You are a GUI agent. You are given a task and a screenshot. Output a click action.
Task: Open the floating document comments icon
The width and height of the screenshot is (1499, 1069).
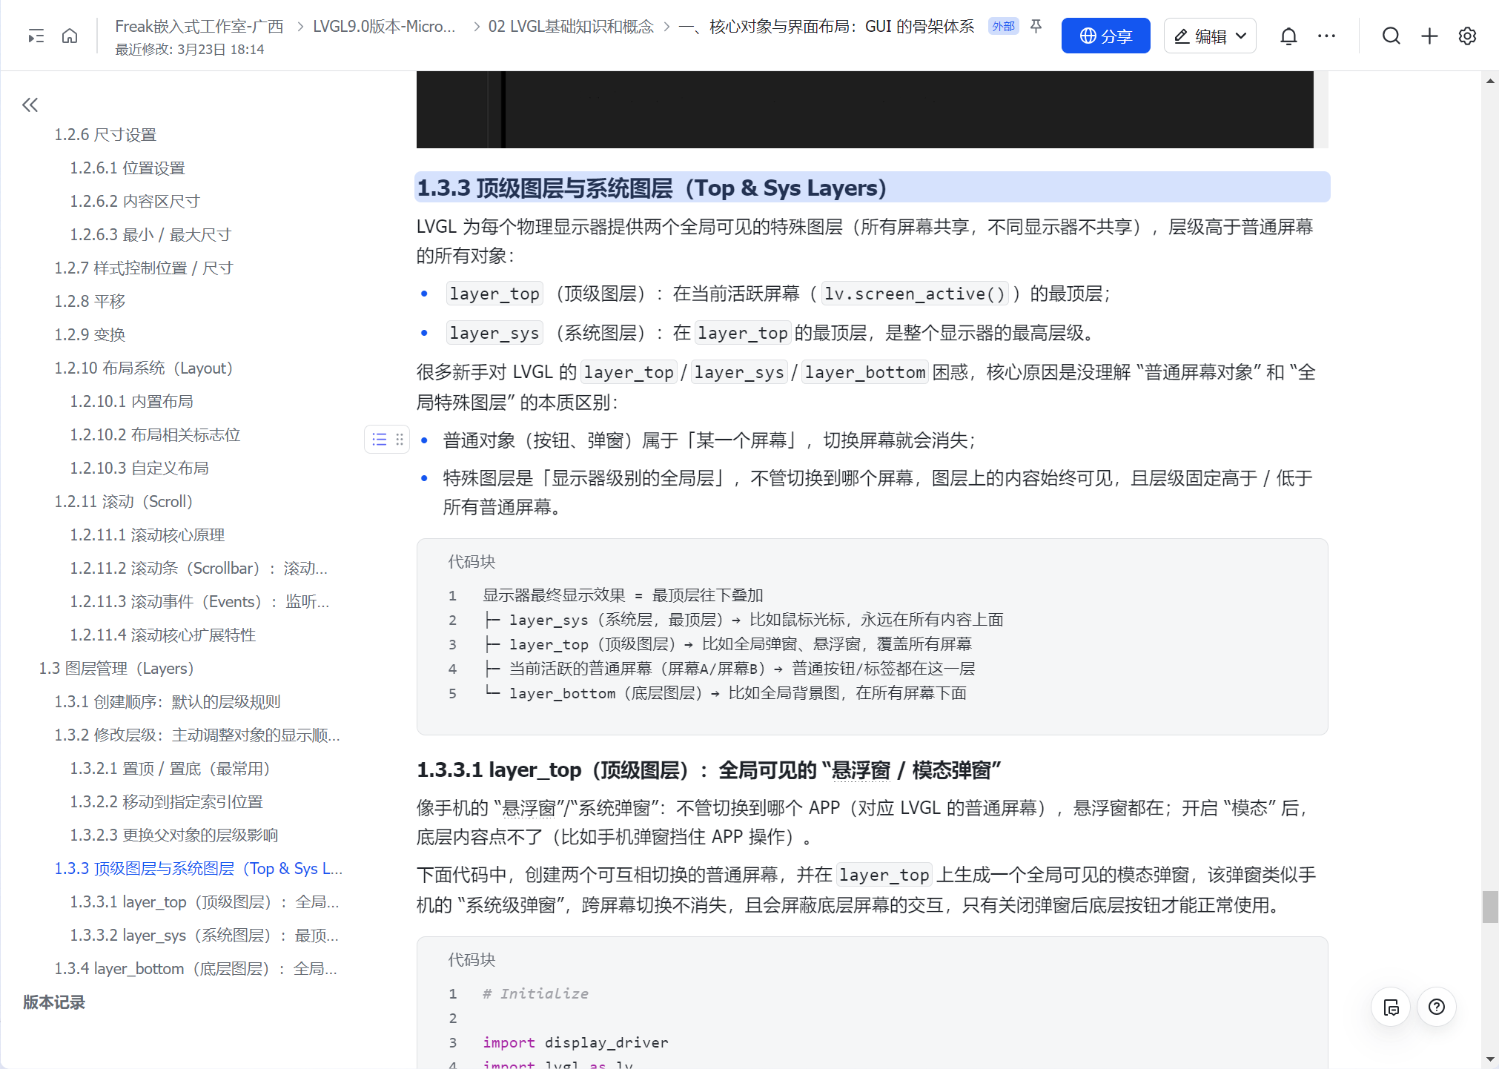click(x=1391, y=1007)
